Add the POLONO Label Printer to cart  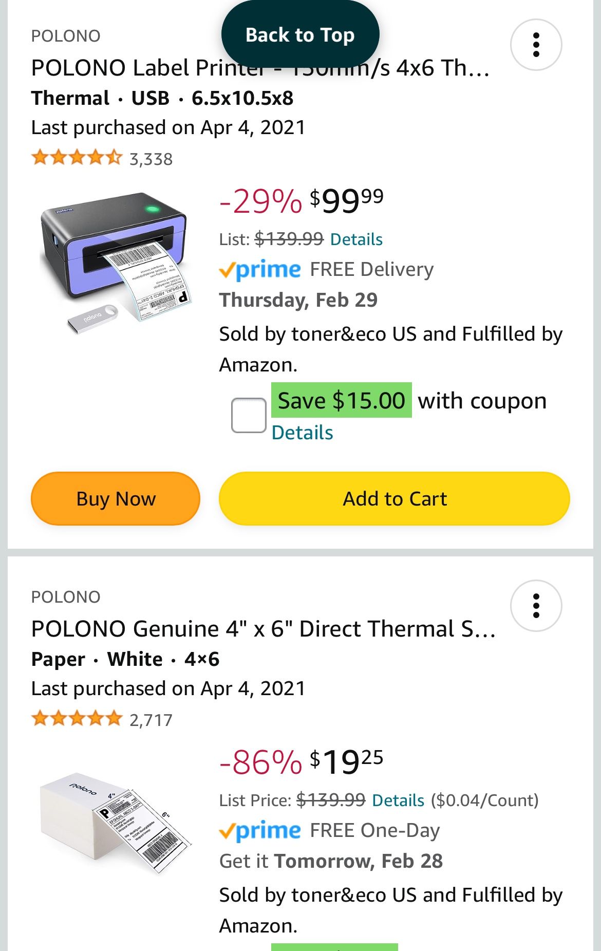tap(394, 498)
